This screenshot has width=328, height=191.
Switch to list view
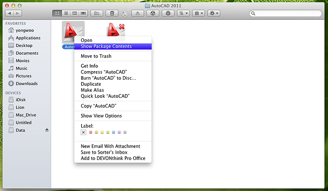pos(66,13)
